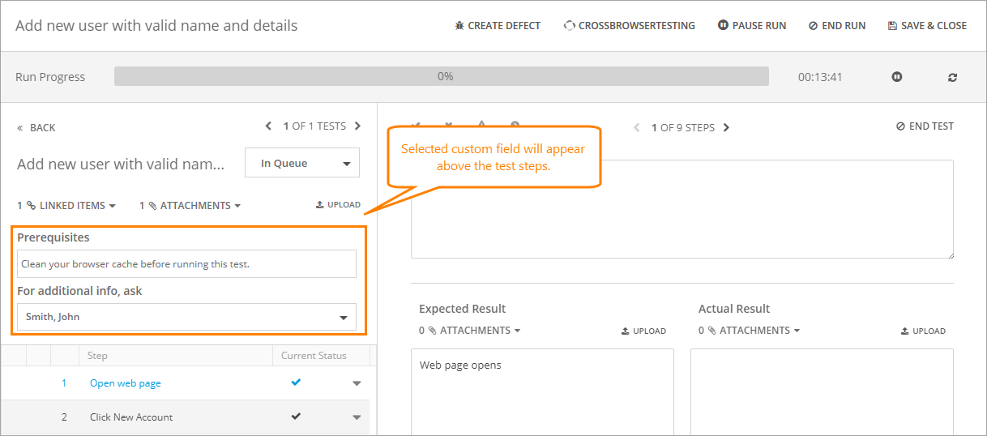The image size is (987, 436).
Task: Open the In Queue status dropdown
Action: 302,164
